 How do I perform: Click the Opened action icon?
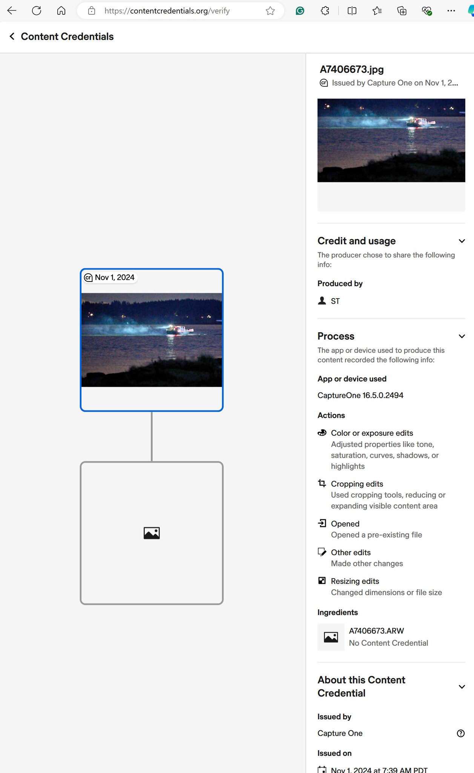coord(322,523)
